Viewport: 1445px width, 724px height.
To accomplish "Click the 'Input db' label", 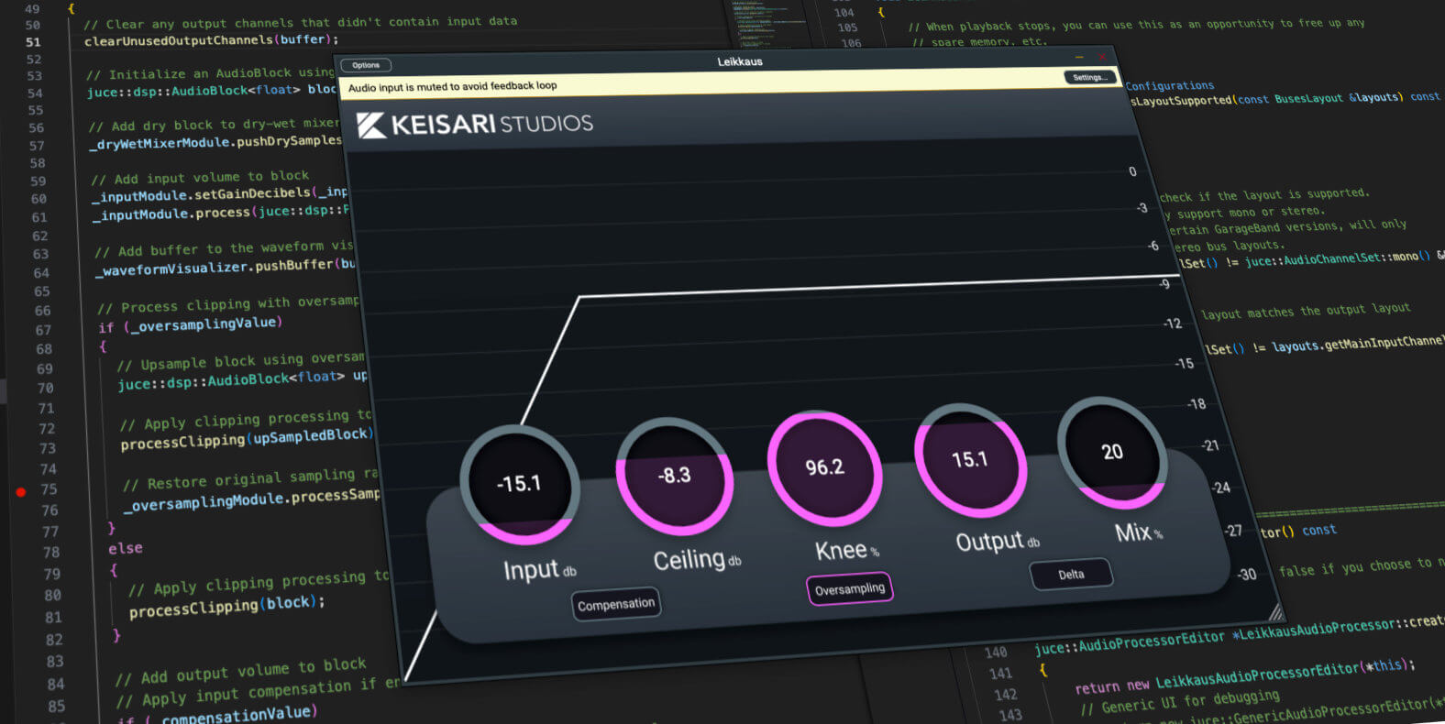I will (539, 570).
